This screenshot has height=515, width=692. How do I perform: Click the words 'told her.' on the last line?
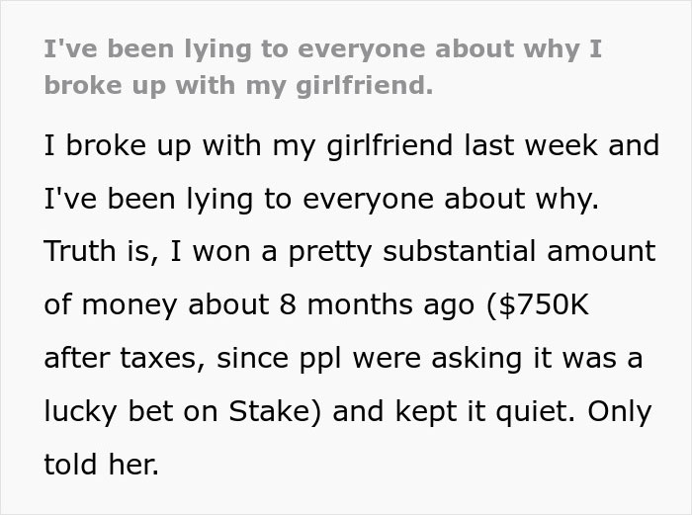pos(102,464)
